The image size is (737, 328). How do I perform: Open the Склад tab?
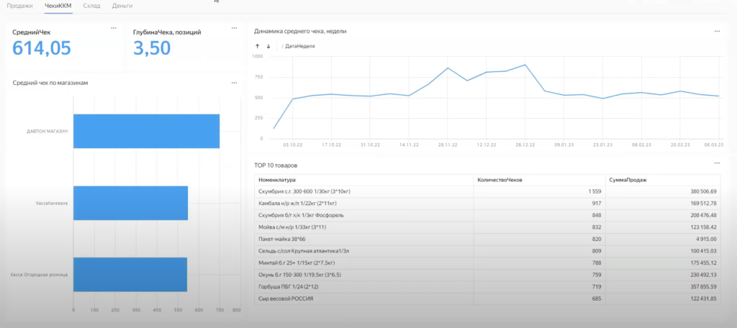coord(91,6)
